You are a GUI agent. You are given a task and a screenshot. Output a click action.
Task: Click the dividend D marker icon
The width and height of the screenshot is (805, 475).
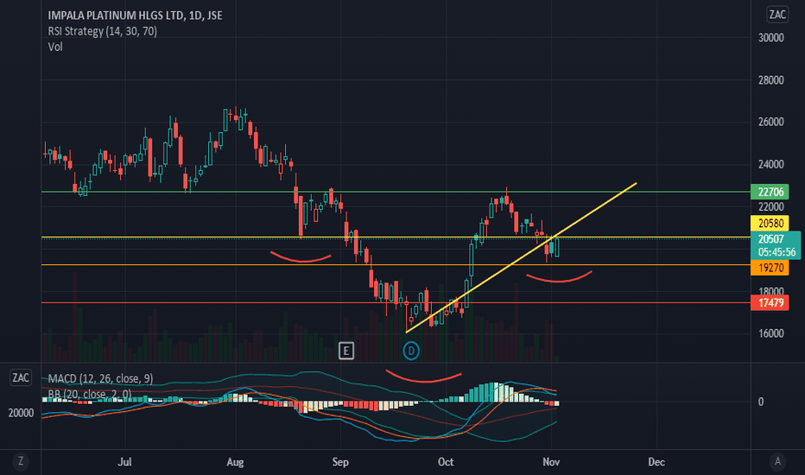pos(411,351)
